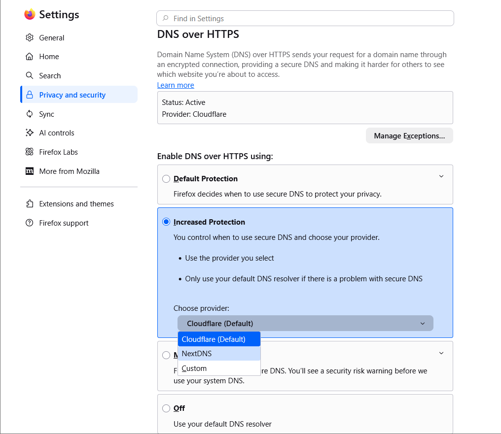Go to Home settings
This screenshot has width=501, height=434.
(x=79, y=57)
